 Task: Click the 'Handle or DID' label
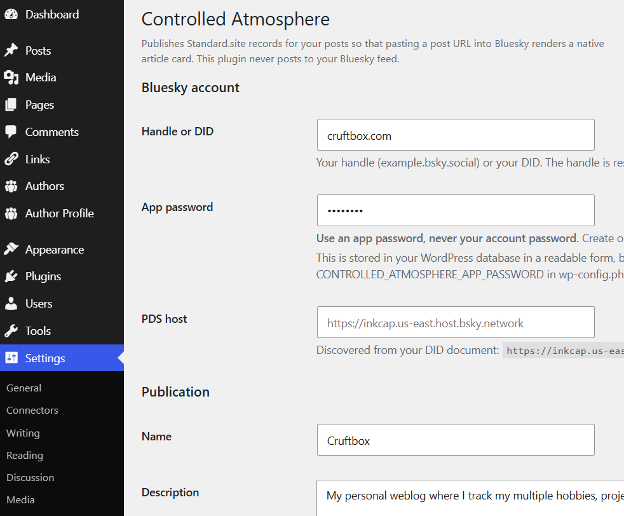tap(177, 132)
